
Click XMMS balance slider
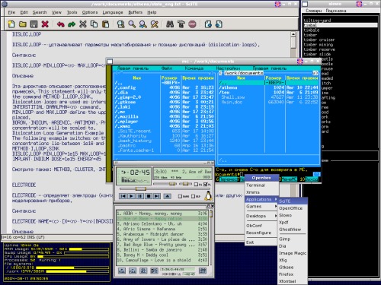click(x=186, y=184)
